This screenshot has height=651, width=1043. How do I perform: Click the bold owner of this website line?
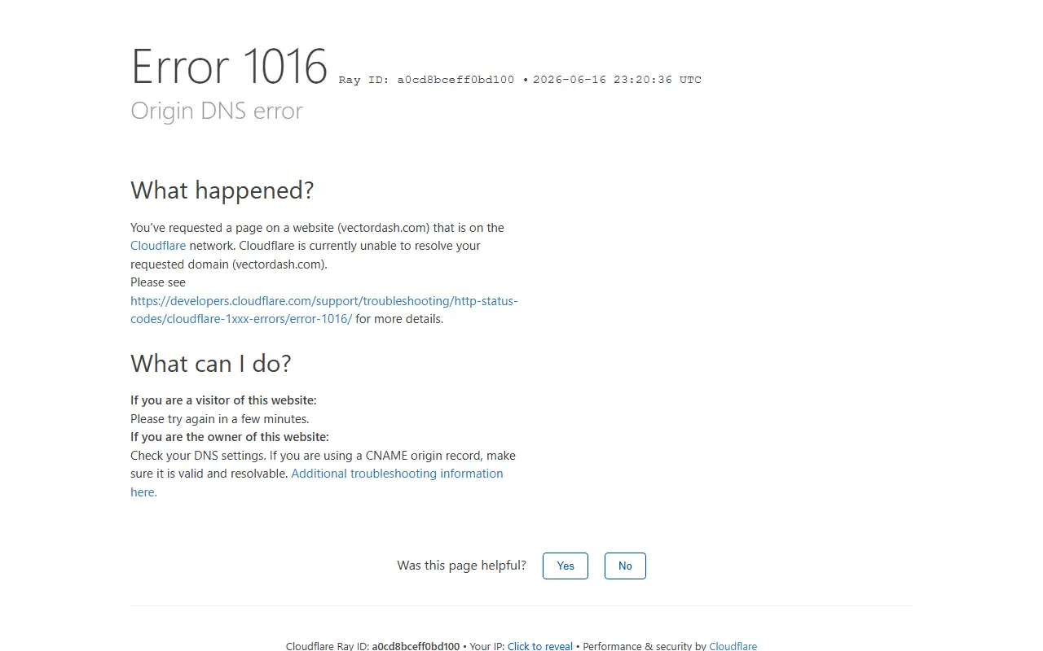(230, 437)
